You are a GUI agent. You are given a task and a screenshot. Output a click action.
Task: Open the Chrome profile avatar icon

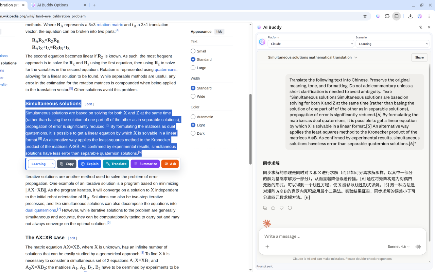click(x=420, y=16)
